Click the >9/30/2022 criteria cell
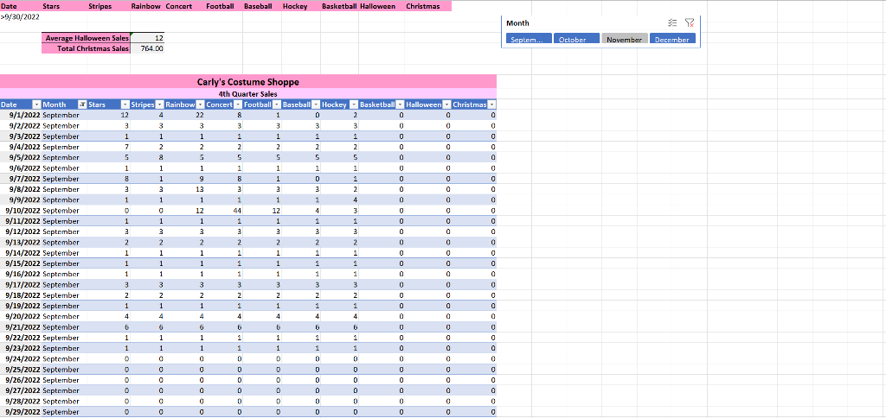886x418 pixels. (x=21, y=17)
